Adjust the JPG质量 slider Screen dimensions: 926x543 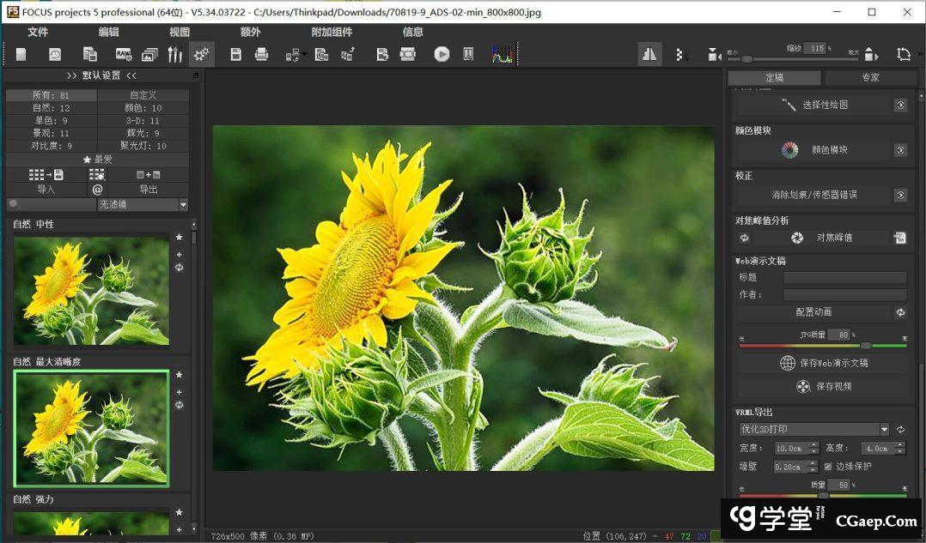point(866,345)
